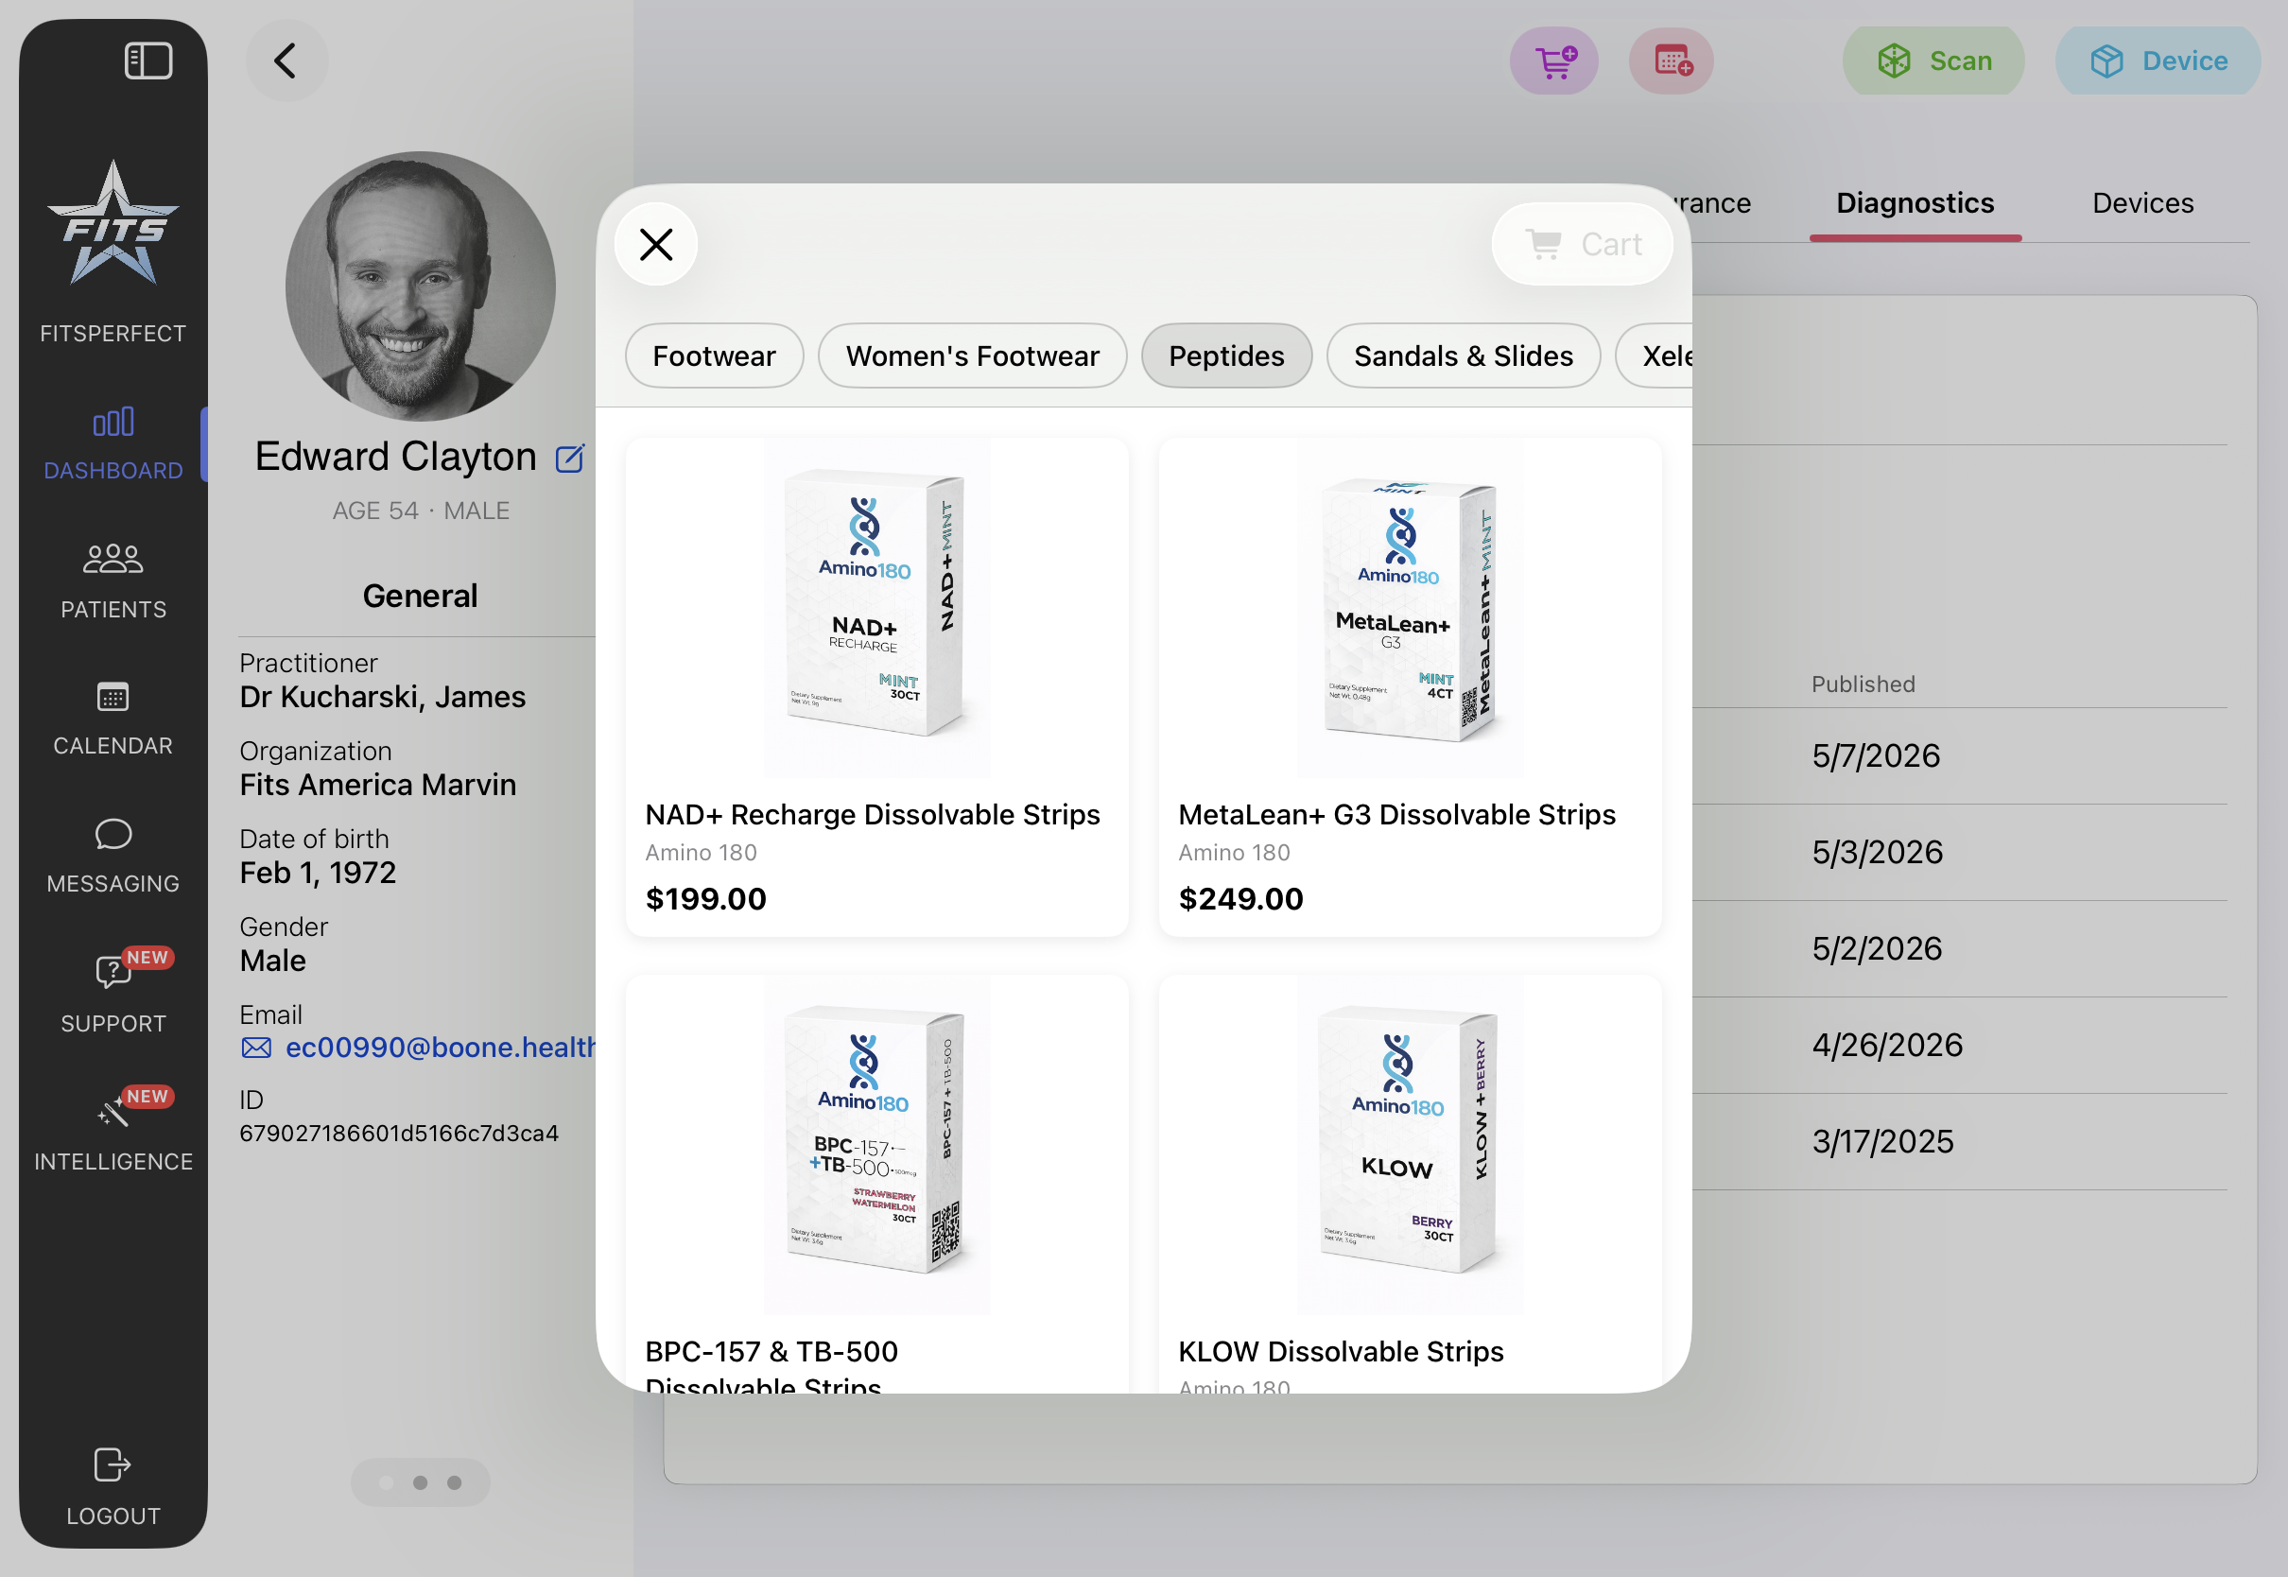
Task: Open NAD+ Recharge Dissolvable Strips product image
Action: coord(876,607)
